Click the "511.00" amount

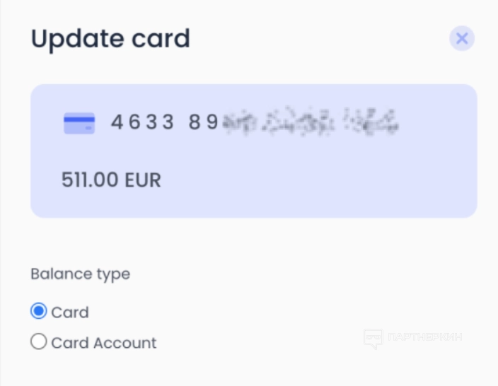coord(90,180)
